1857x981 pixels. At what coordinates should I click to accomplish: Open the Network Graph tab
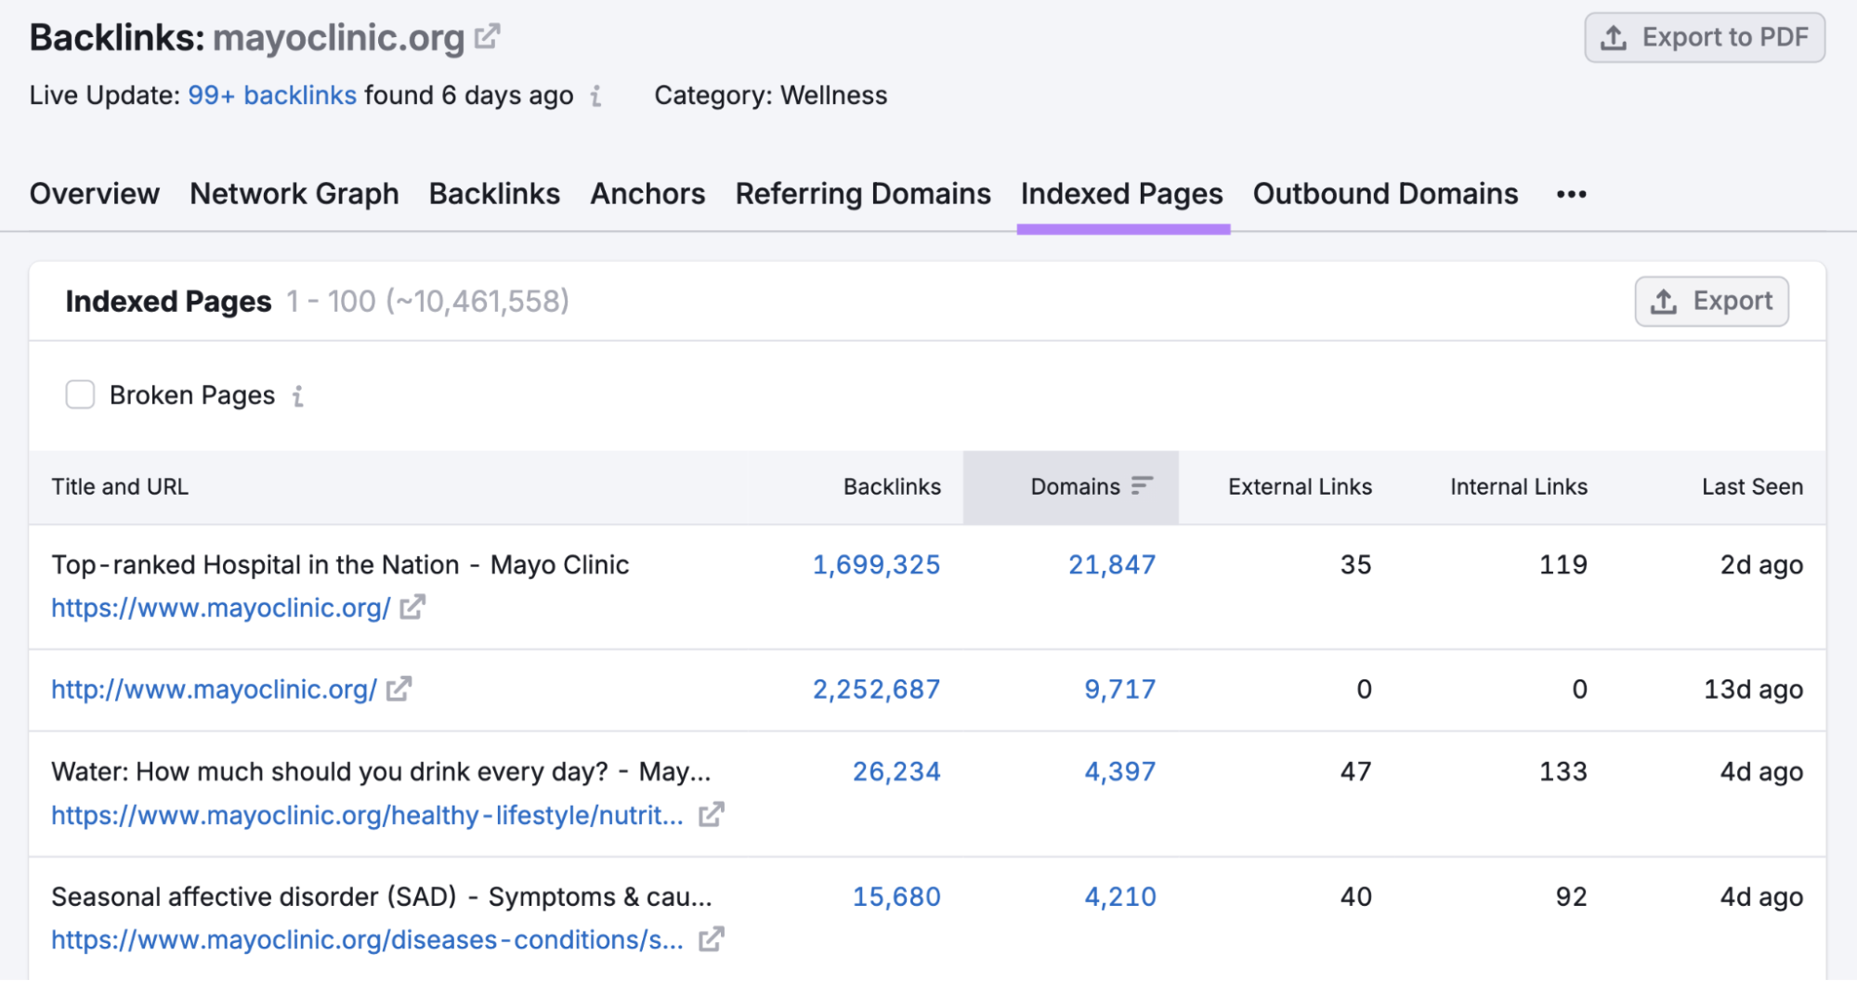[294, 194]
